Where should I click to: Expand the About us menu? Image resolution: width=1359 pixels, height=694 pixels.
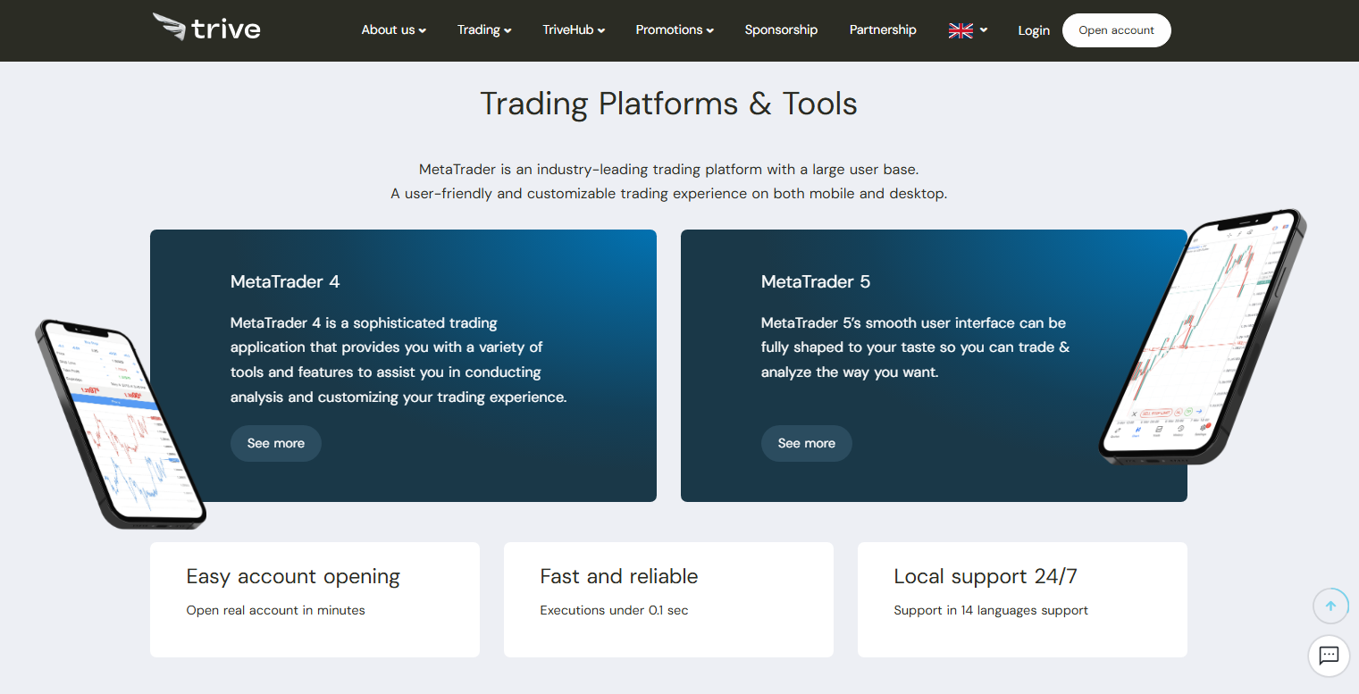tap(393, 29)
